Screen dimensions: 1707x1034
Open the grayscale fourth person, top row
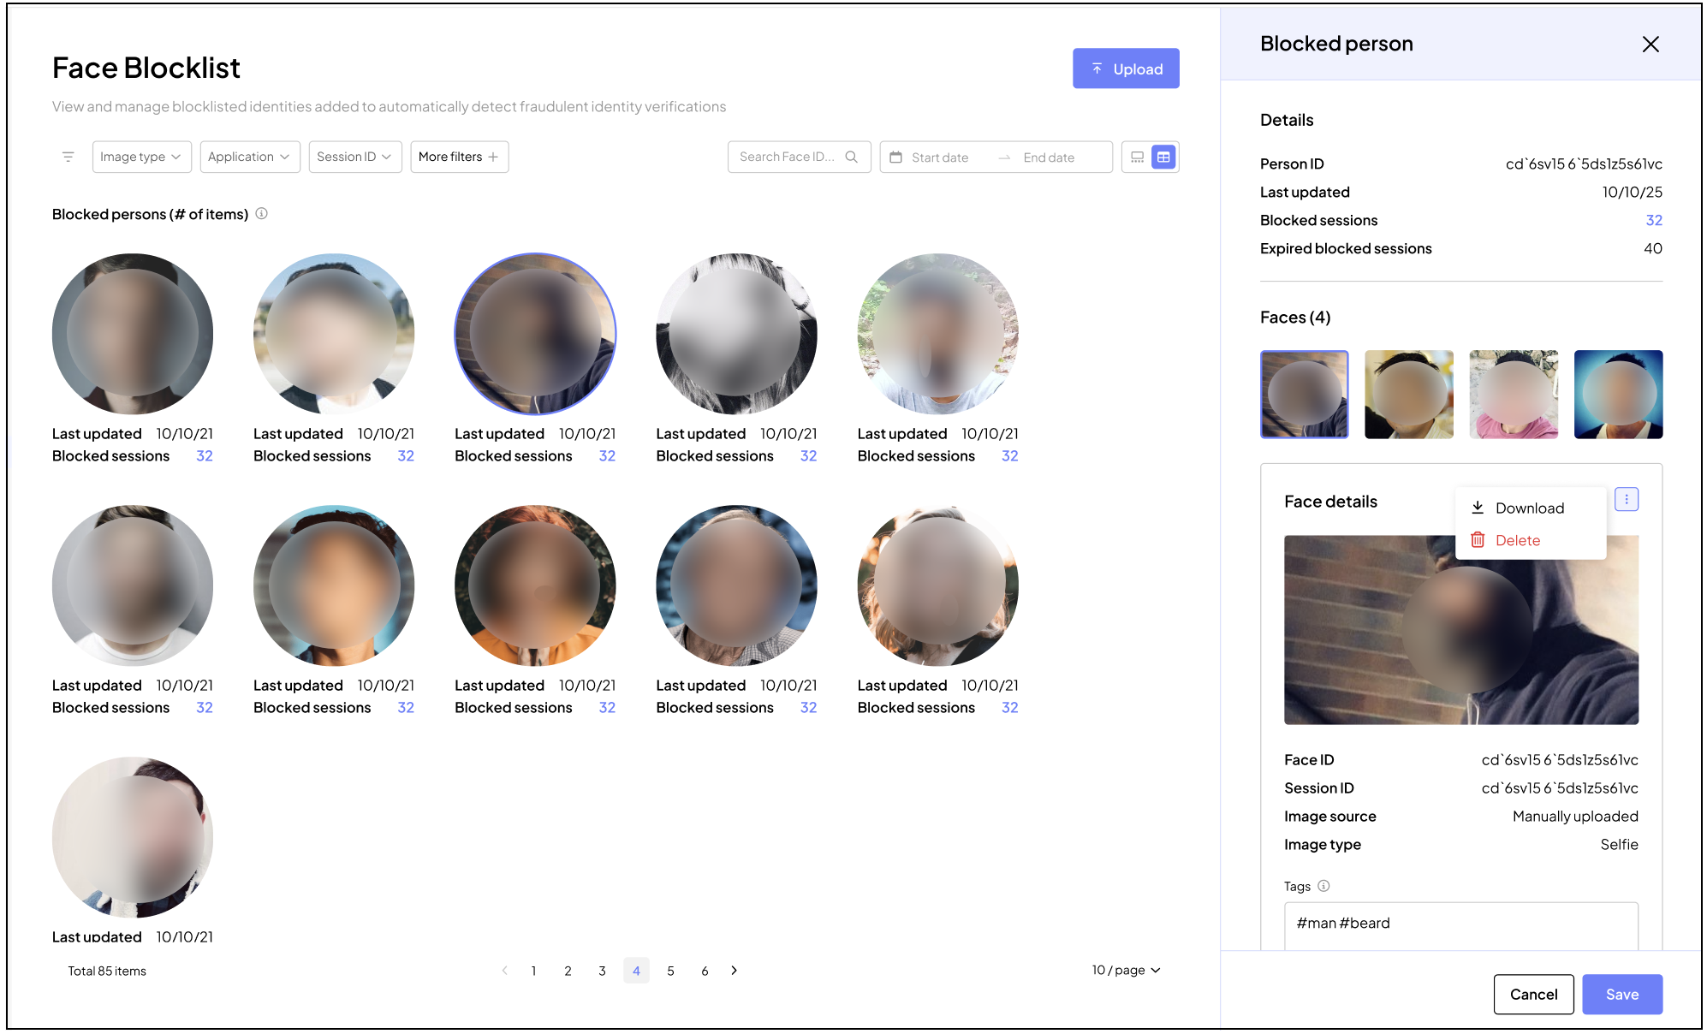pyautogui.click(x=736, y=334)
